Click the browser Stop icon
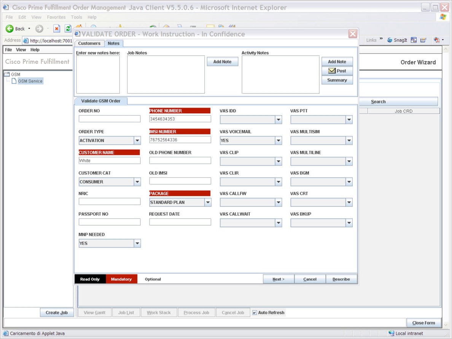The height and width of the screenshot is (339, 452). (57, 29)
